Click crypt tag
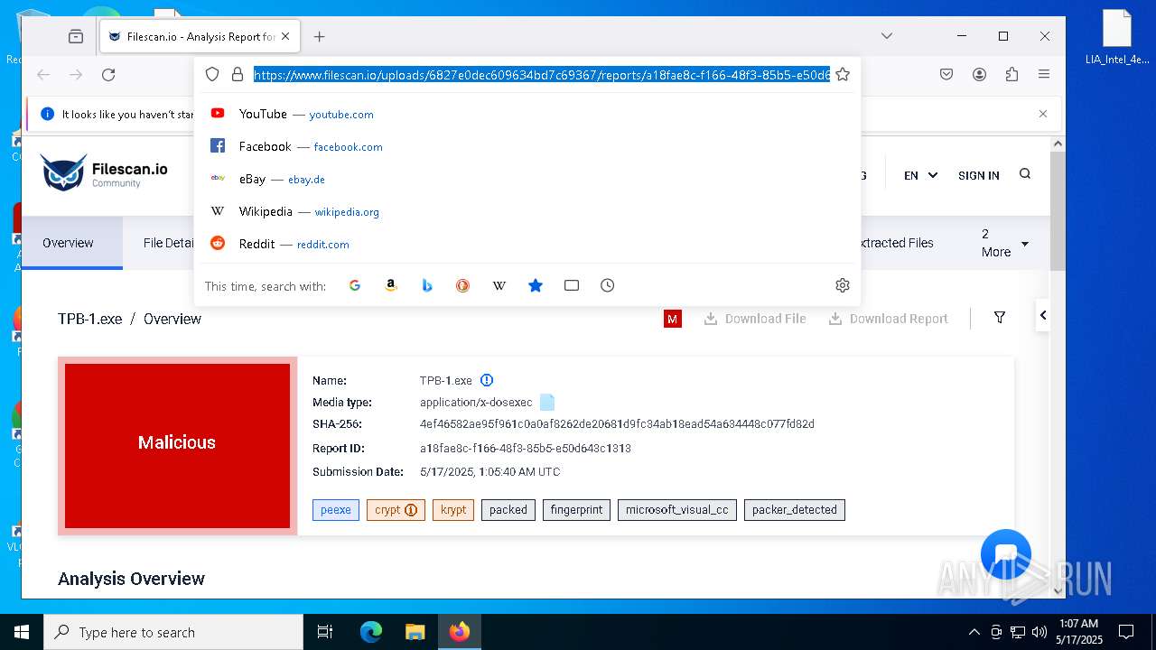 tap(396, 510)
